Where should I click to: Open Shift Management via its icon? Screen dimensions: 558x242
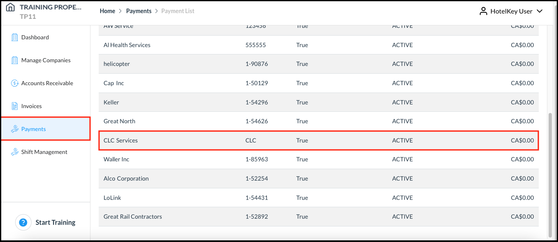(x=14, y=152)
